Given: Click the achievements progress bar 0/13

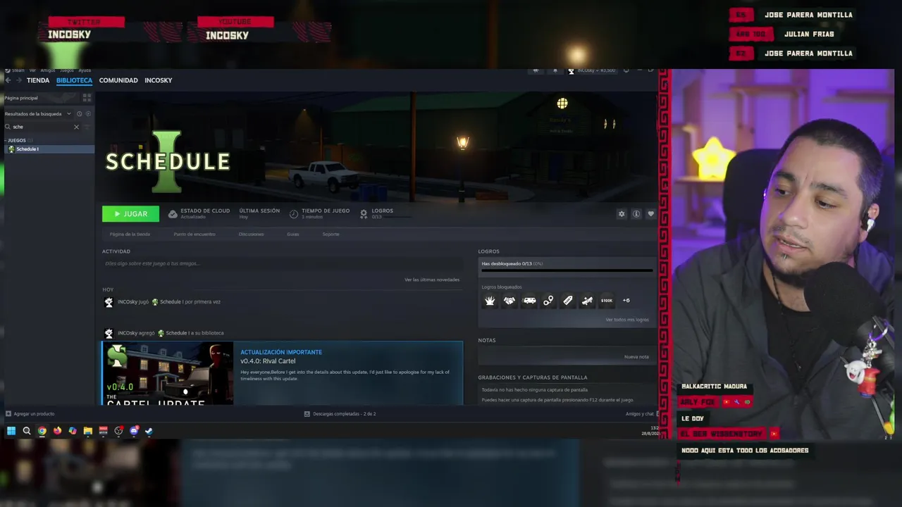Looking at the screenshot, I should 567,270.
